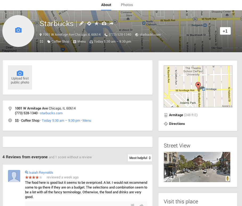Open Directions link under the map
Screen dimensions: 242x206
point(177,124)
